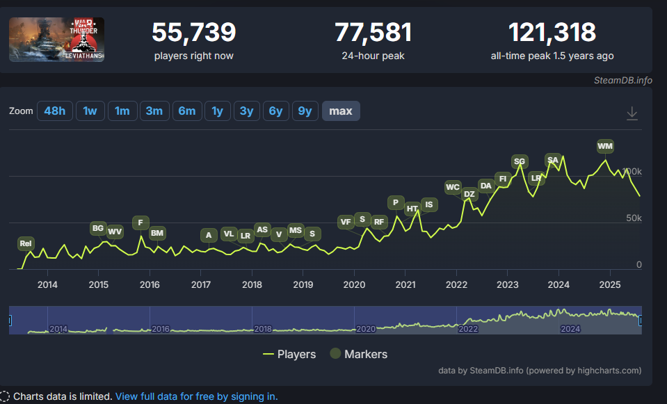667x404 pixels.
Task: Click the 55,739 players right now figure
Action: [x=194, y=32]
